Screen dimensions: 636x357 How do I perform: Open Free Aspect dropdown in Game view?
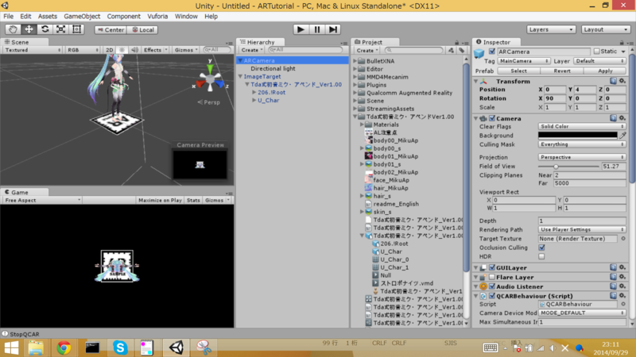42,201
